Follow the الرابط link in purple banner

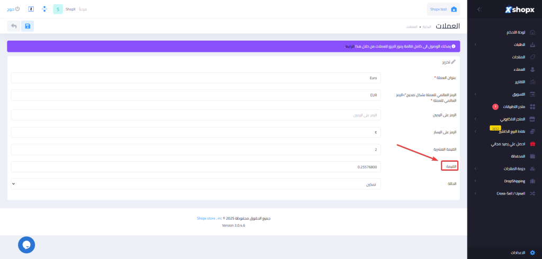click(350, 47)
